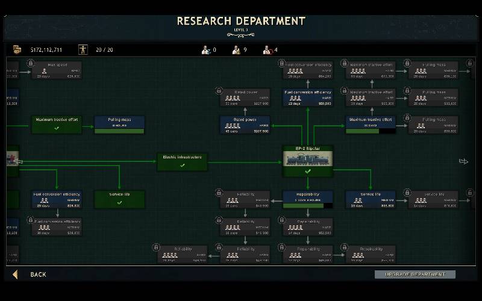
Task: Click the back arrow icon at bottom left
Action: pyautogui.click(x=15, y=275)
